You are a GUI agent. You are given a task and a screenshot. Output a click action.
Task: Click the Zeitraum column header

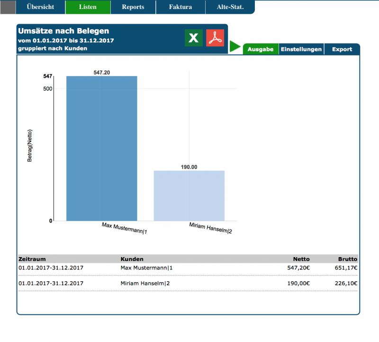point(32,259)
